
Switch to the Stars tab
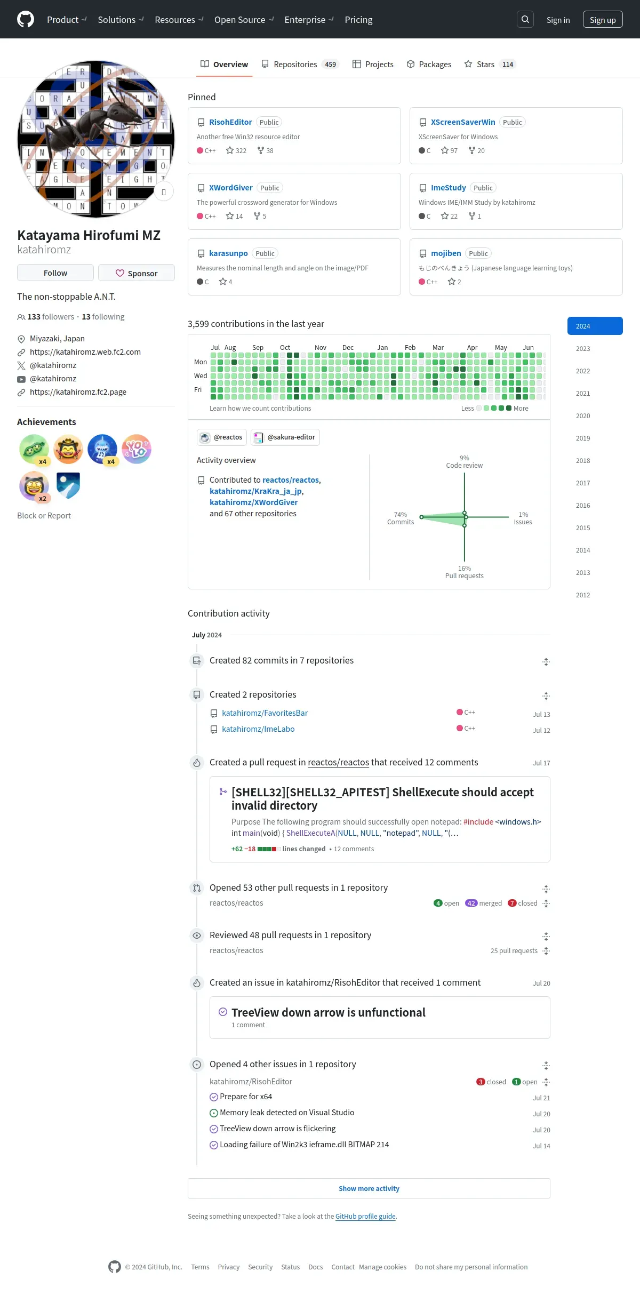pos(490,64)
